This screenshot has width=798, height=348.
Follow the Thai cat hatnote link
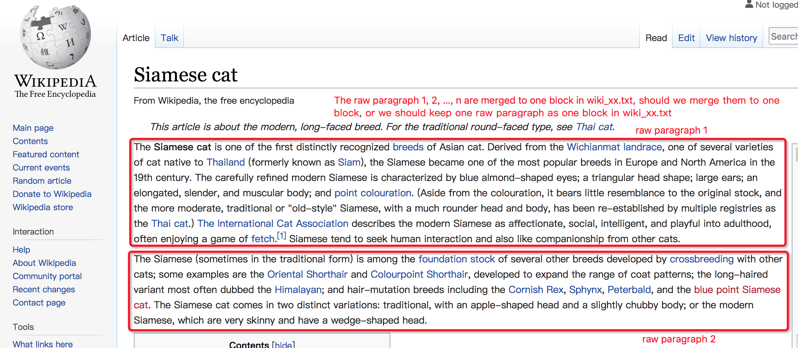[594, 127]
